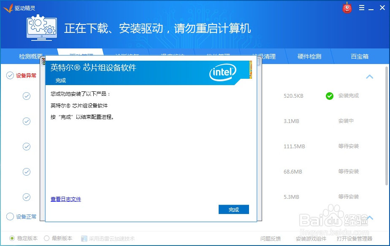
Task: Click the 520.5KB size value
Action: coord(293,96)
